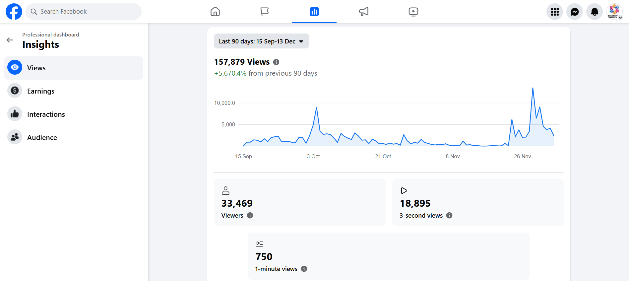The width and height of the screenshot is (629, 281).
Task: Open the Ad Center megaphone icon
Action: [364, 12]
